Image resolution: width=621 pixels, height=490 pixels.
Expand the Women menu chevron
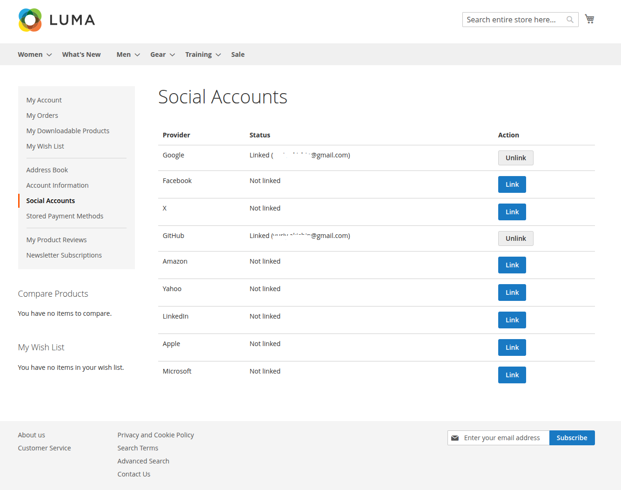(x=49, y=54)
